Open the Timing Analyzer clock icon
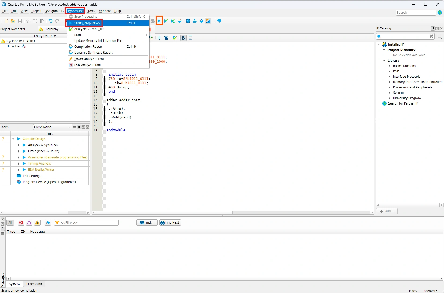 click(188, 21)
